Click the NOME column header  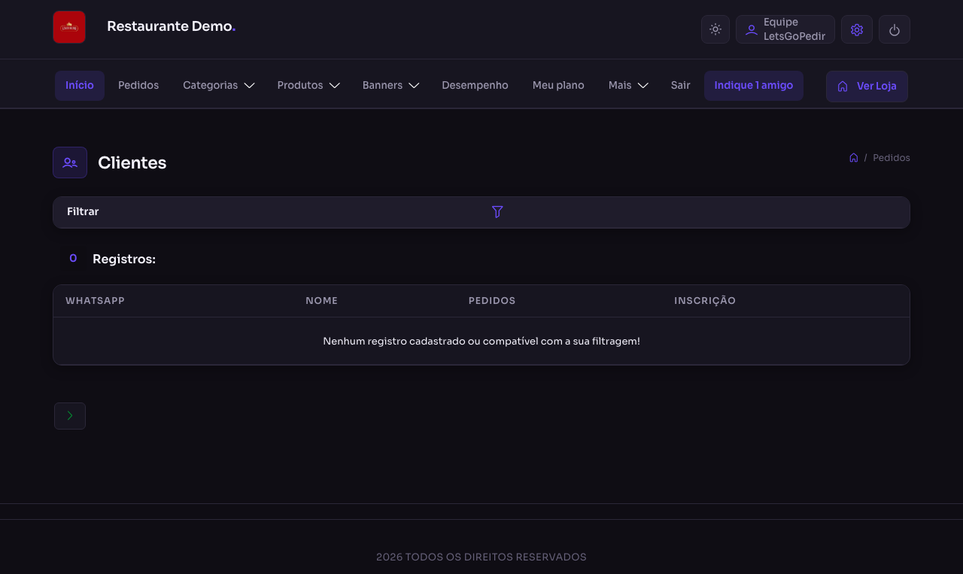(x=321, y=301)
